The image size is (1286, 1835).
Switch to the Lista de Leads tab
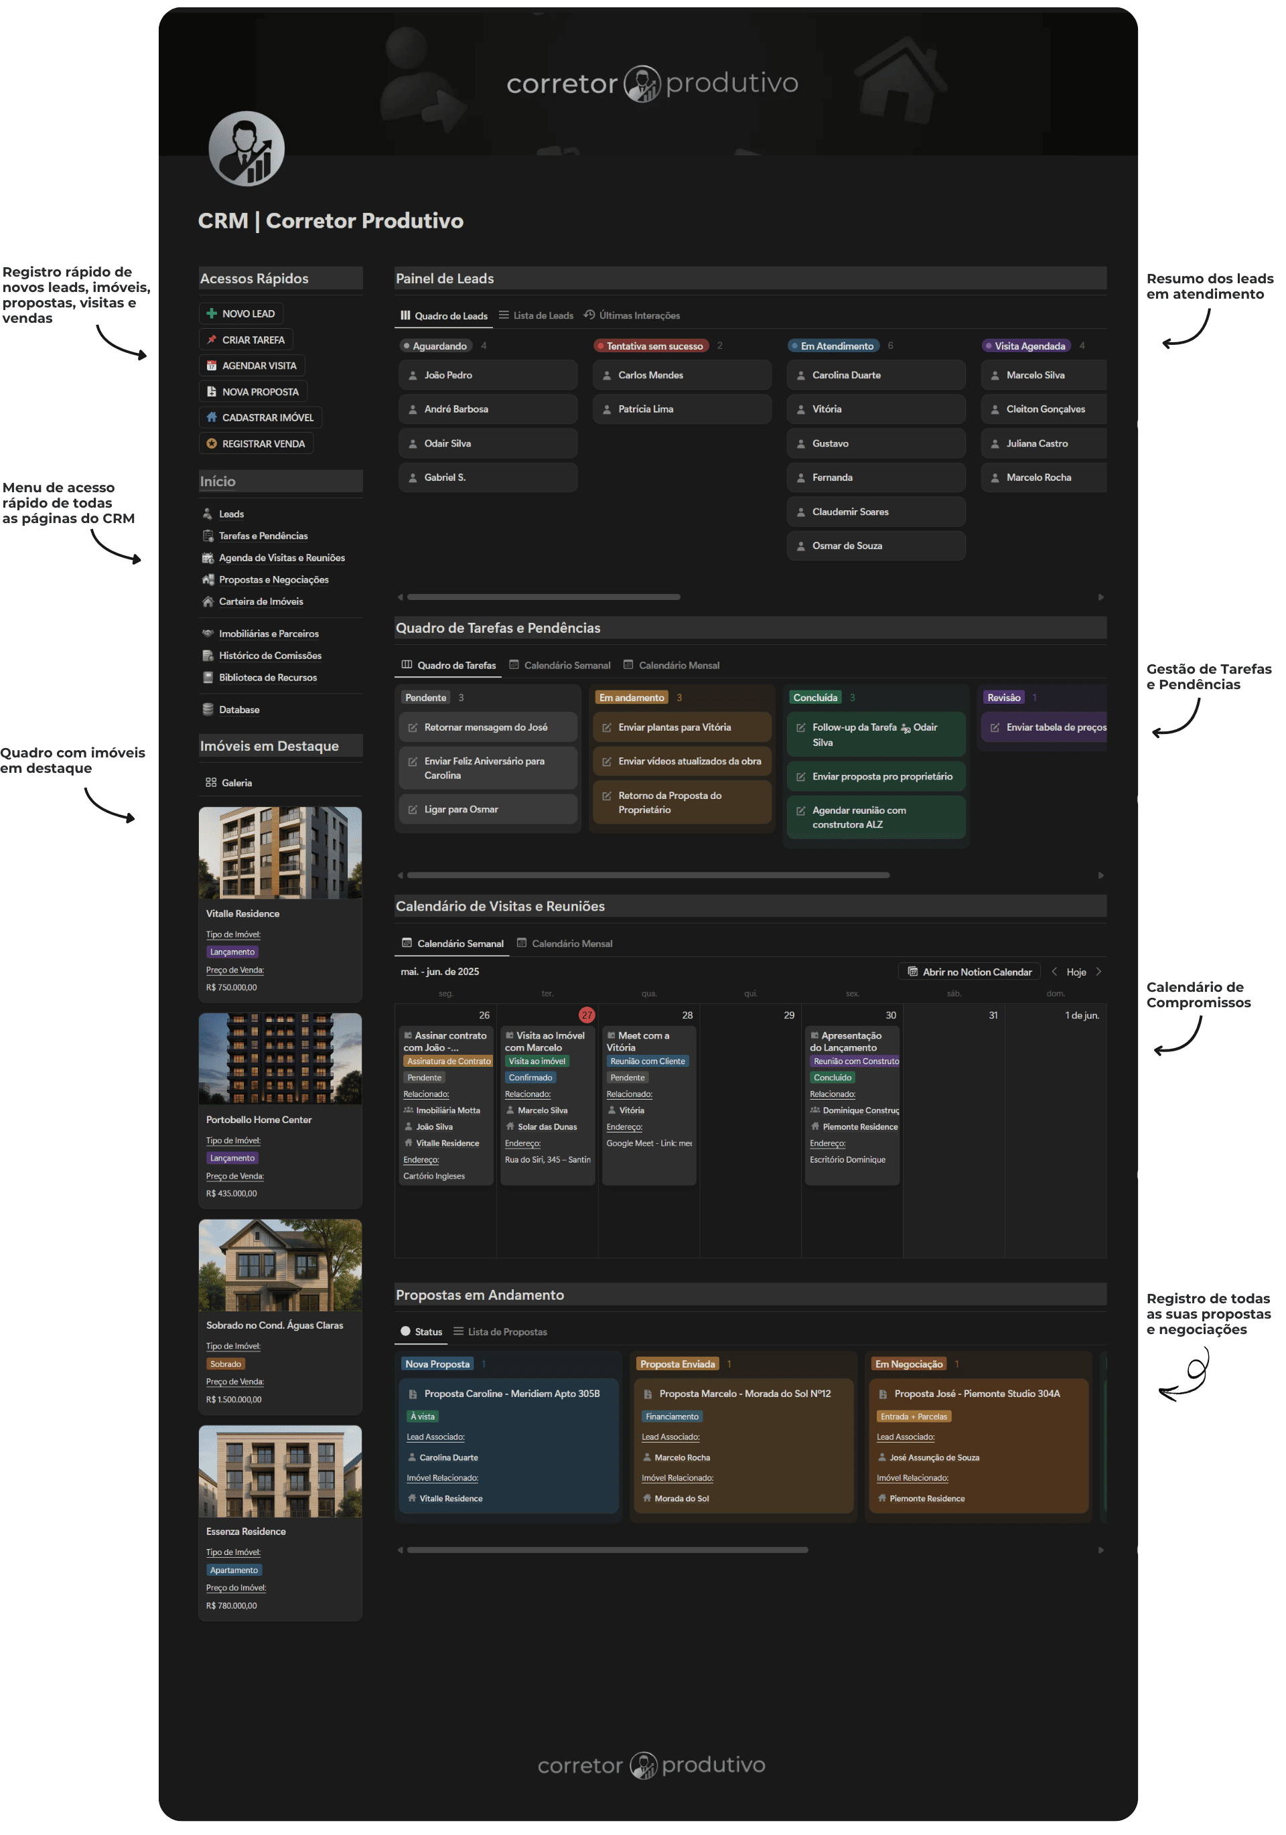tap(537, 315)
